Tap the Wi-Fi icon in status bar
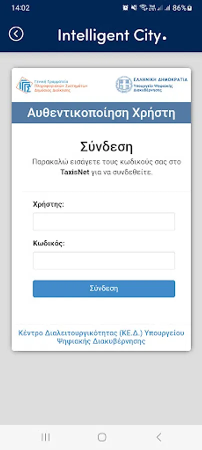202x450 pixels. tap(143, 8)
